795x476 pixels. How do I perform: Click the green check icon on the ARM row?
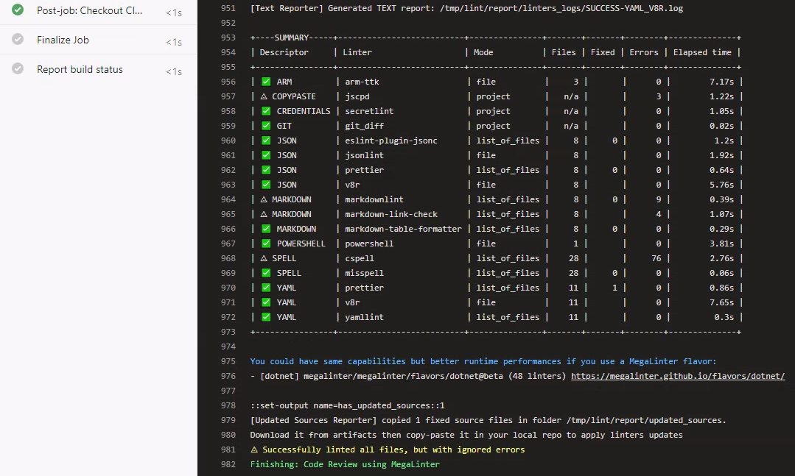click(x=265, y=81)
